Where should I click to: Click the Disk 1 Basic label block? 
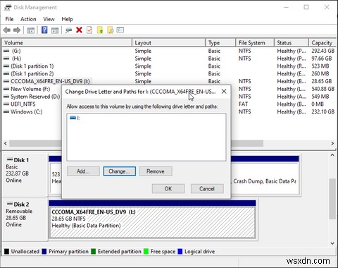click(x=25, y=175)
